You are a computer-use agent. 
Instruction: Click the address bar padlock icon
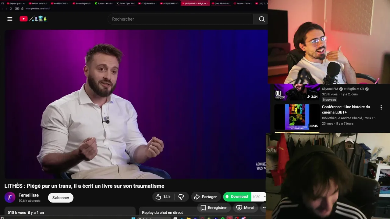coord(22,9)
